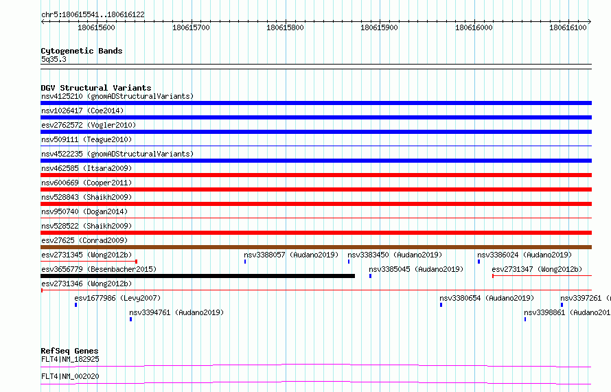Open the nsv4522235 gnomADStructuralVariants label
611x392 pixels.
pos(117,154)
